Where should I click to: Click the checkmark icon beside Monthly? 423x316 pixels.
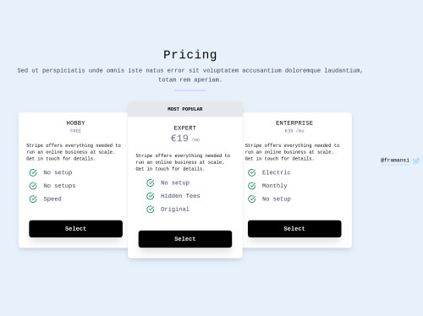click(252, 186)
